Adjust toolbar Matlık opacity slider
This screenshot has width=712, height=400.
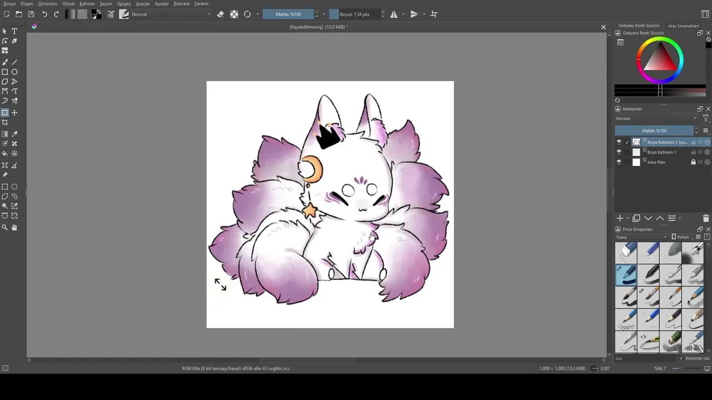click(288, 14)
